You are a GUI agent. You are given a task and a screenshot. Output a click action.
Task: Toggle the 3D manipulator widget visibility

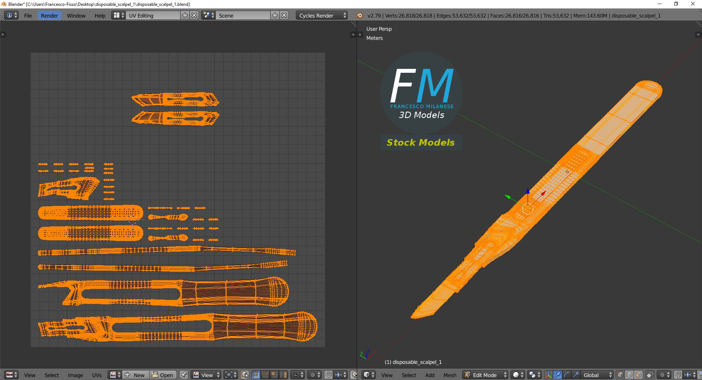[548, 375]
